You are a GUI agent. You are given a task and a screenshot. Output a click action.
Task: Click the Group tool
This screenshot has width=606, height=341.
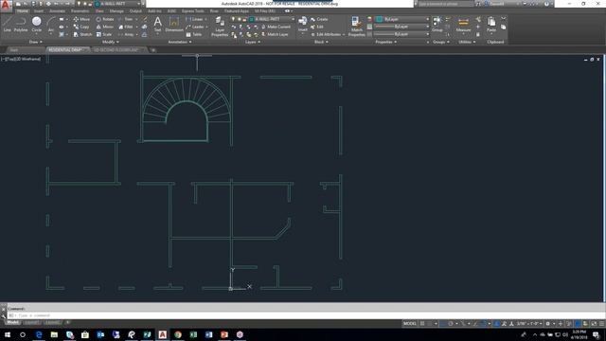pos(437,24)
